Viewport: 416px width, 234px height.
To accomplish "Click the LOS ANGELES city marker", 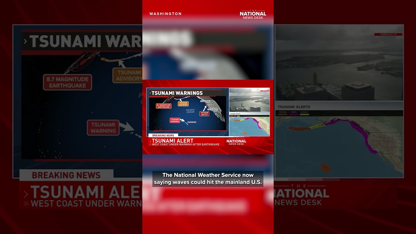I will tap(212, 110).
